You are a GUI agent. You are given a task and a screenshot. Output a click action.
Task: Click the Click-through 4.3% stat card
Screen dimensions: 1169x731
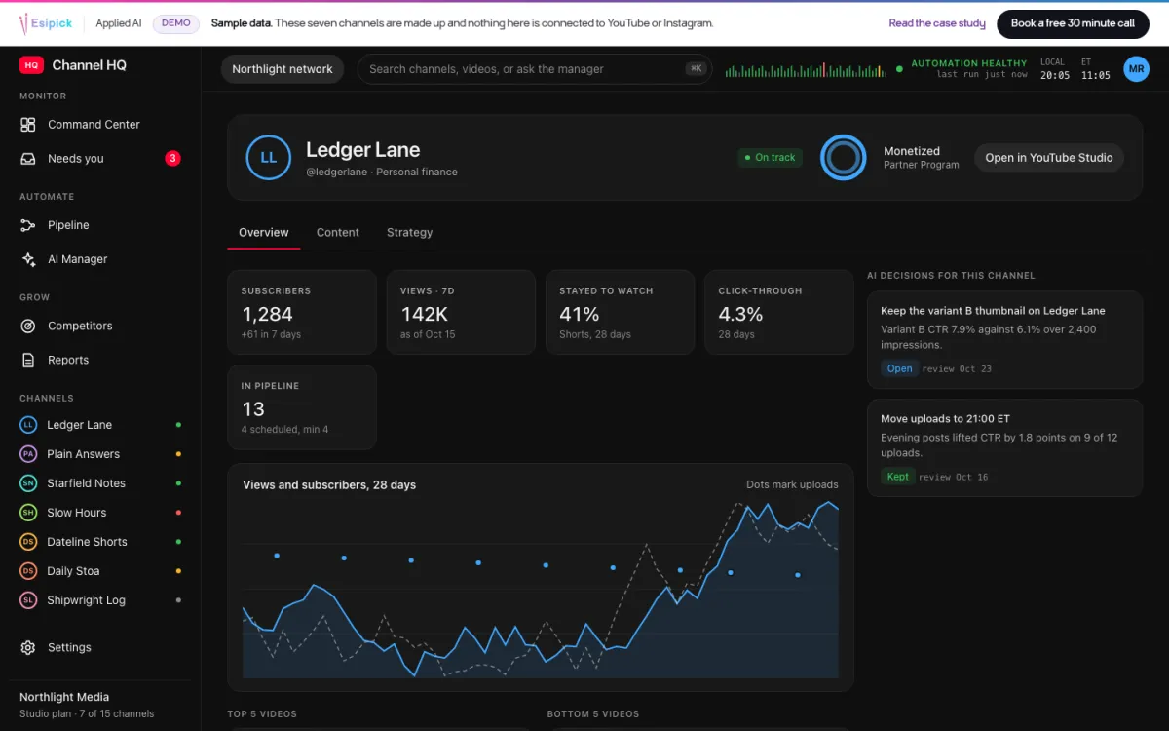tap(779, 312)
